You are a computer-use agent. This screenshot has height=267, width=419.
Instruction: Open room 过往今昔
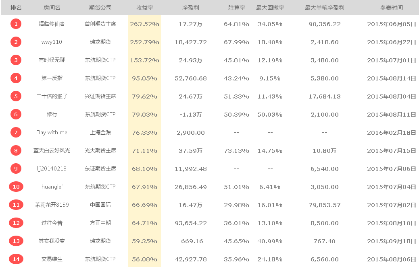52,223
